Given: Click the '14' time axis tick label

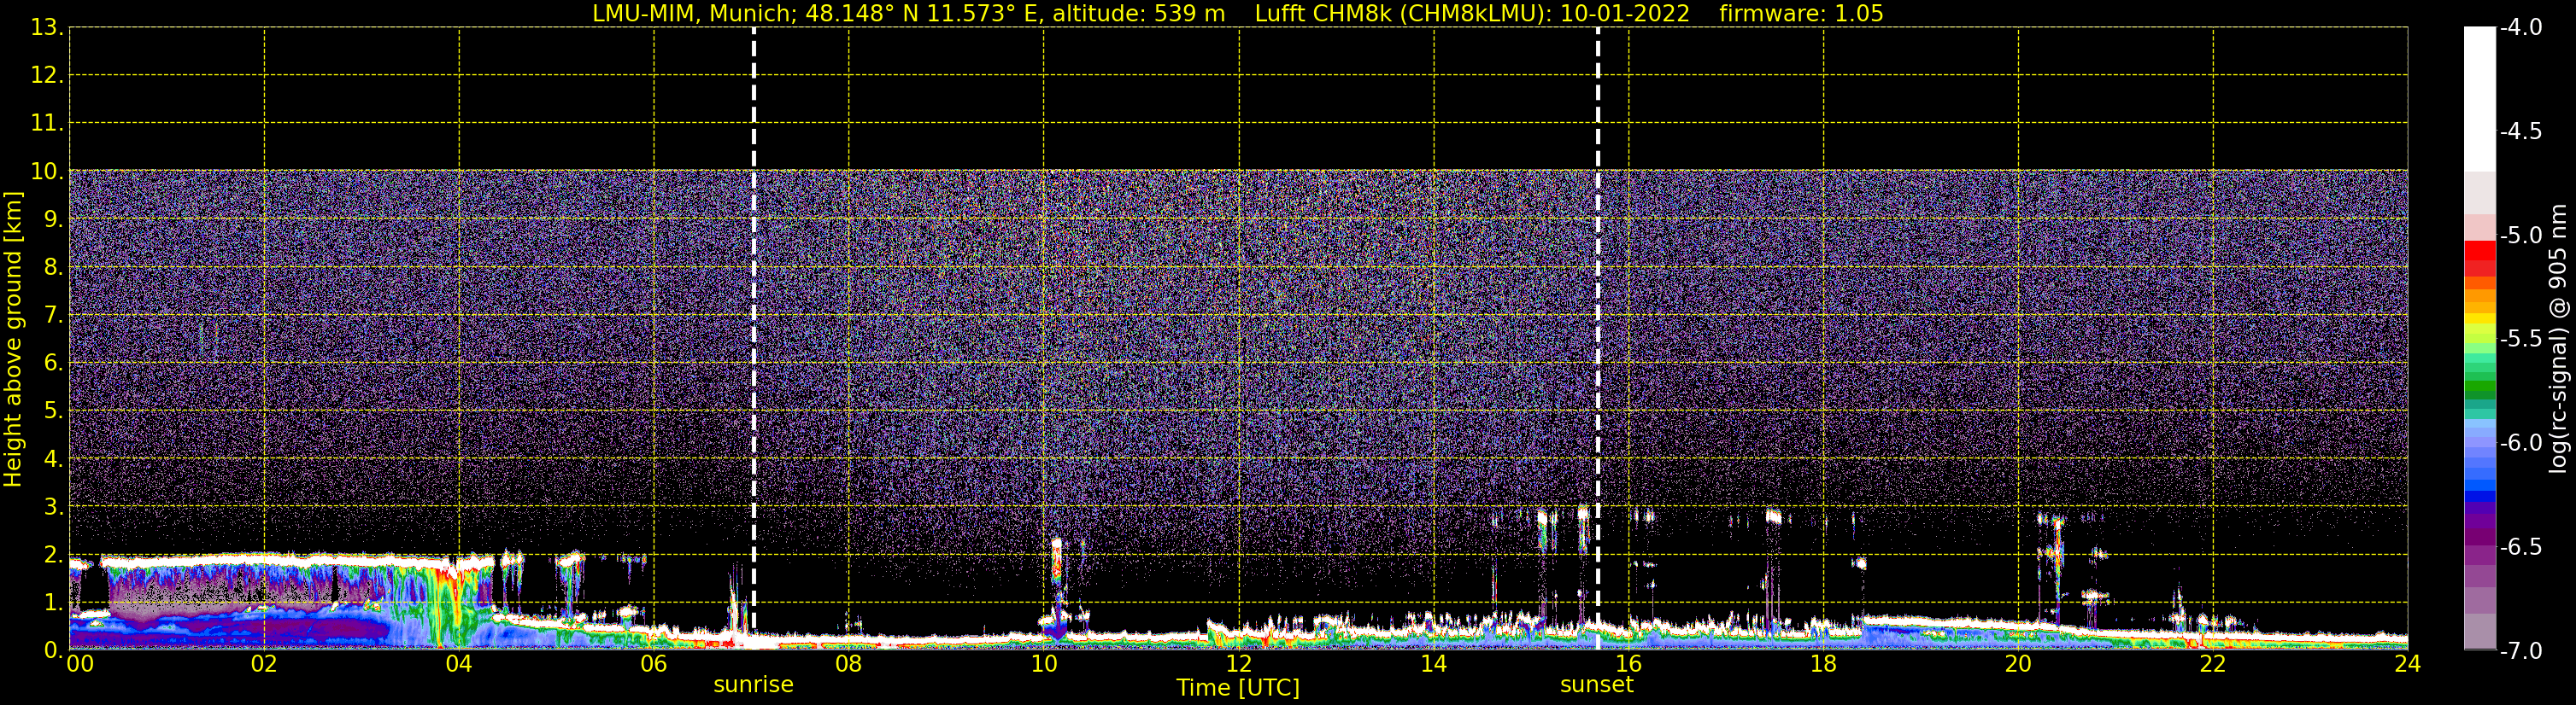Looking at the screenshot, I should [x=1434, y=664].
